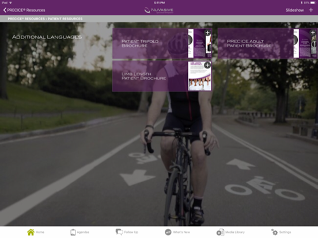Tap the 5:11 PM clock

[x=159, y=3]
